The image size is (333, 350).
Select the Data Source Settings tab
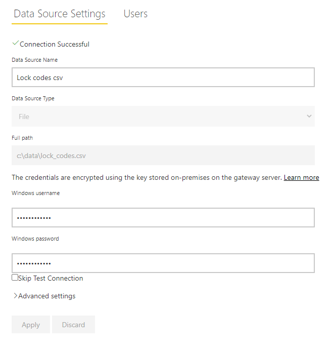(60, 14)
